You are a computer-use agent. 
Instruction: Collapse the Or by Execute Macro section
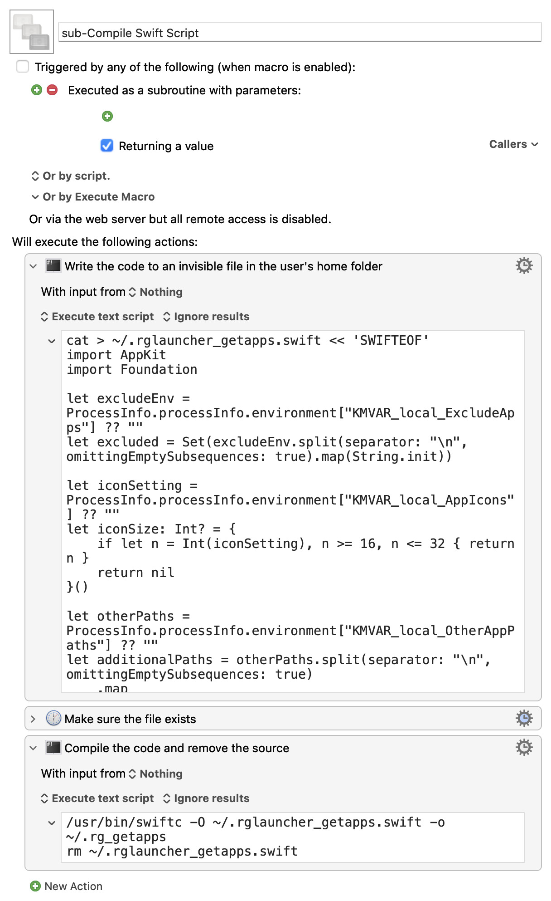(35, 197)
